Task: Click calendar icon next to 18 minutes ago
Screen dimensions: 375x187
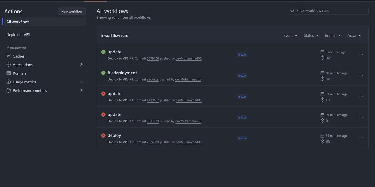Action: 322,73
